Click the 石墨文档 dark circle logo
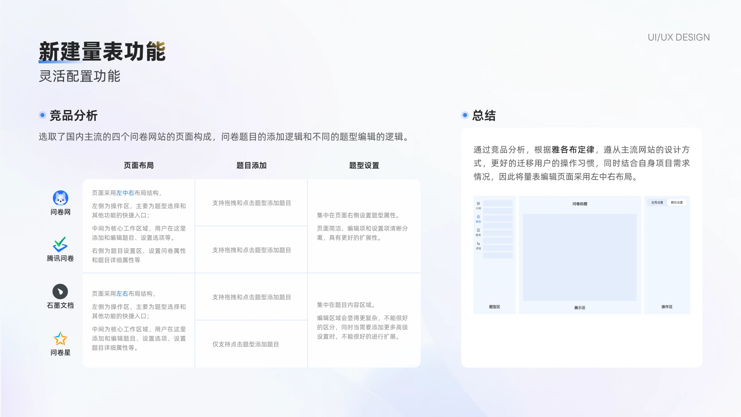Screen dimensions: 741x417 pyautogui.click(x=60, y=292)
